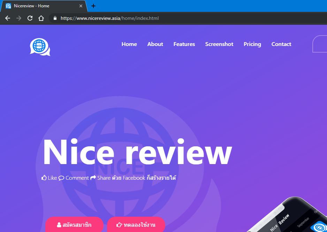Open a new browser tab
This screenshot has height=232, width=327.
coord(93,6)
